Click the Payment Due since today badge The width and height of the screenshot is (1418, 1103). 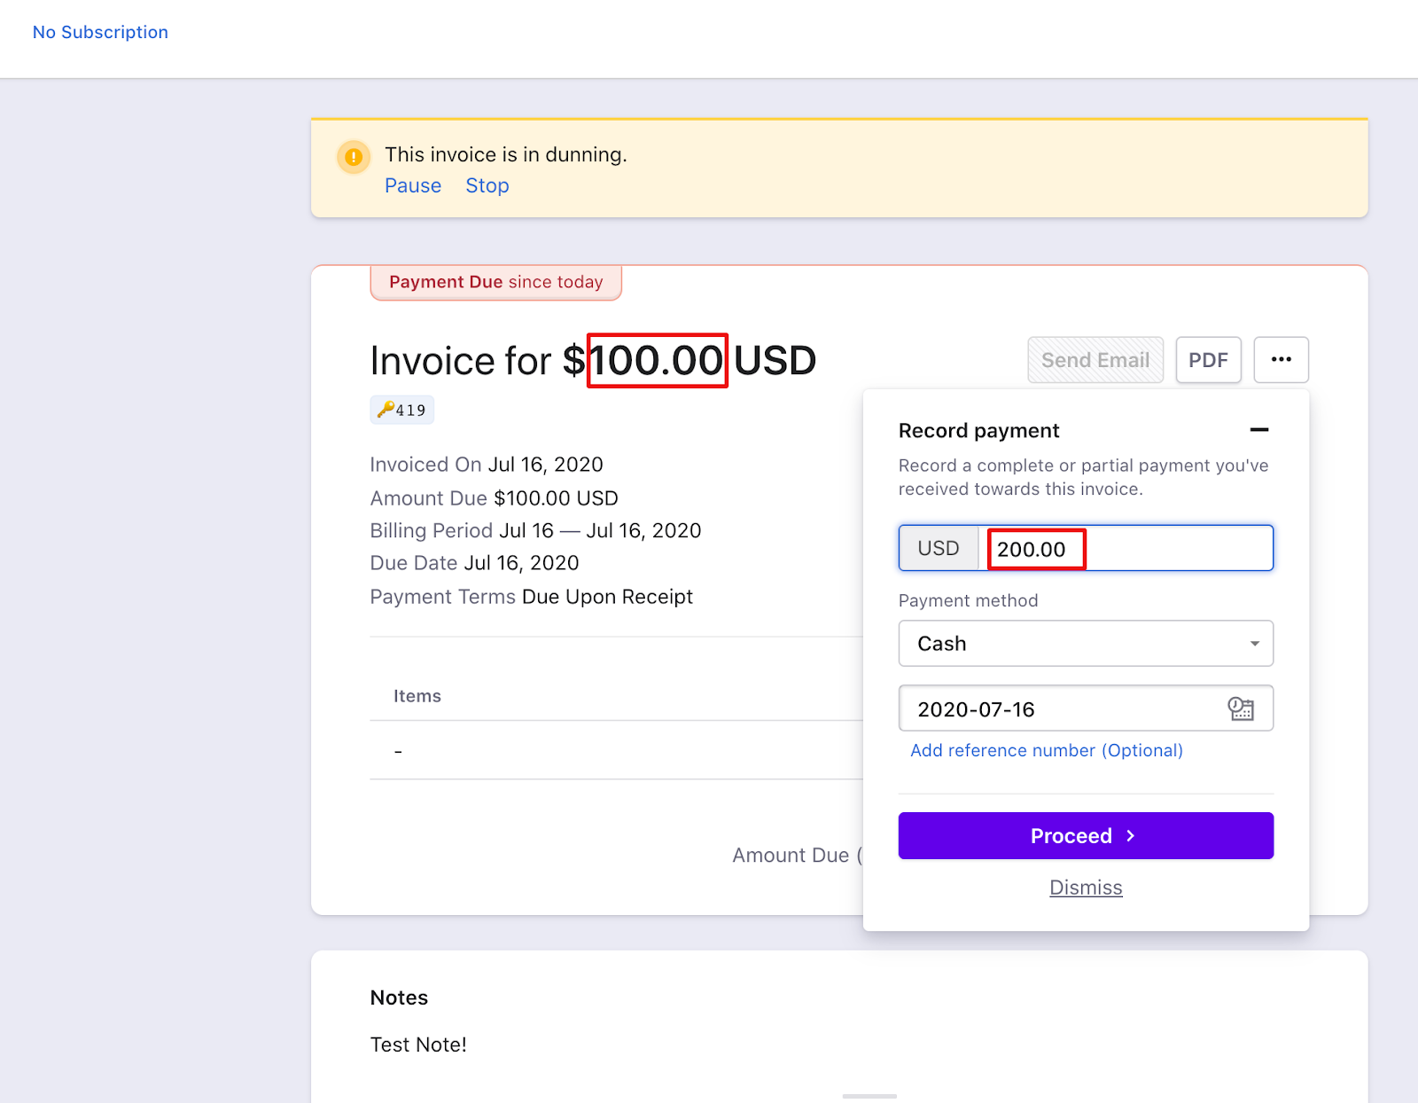[x=495, y=282]
